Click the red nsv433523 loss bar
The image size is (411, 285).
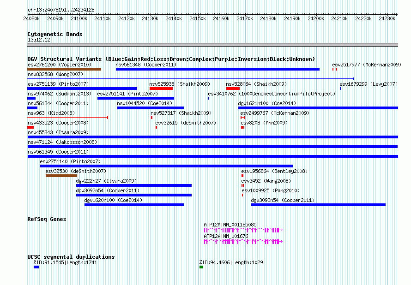tap(30, 127)
